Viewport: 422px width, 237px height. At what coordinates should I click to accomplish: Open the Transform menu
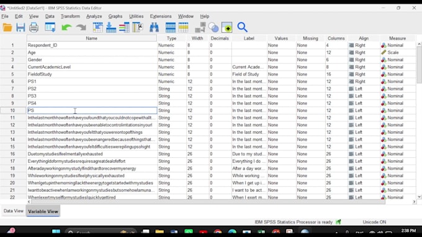point(70,16)
